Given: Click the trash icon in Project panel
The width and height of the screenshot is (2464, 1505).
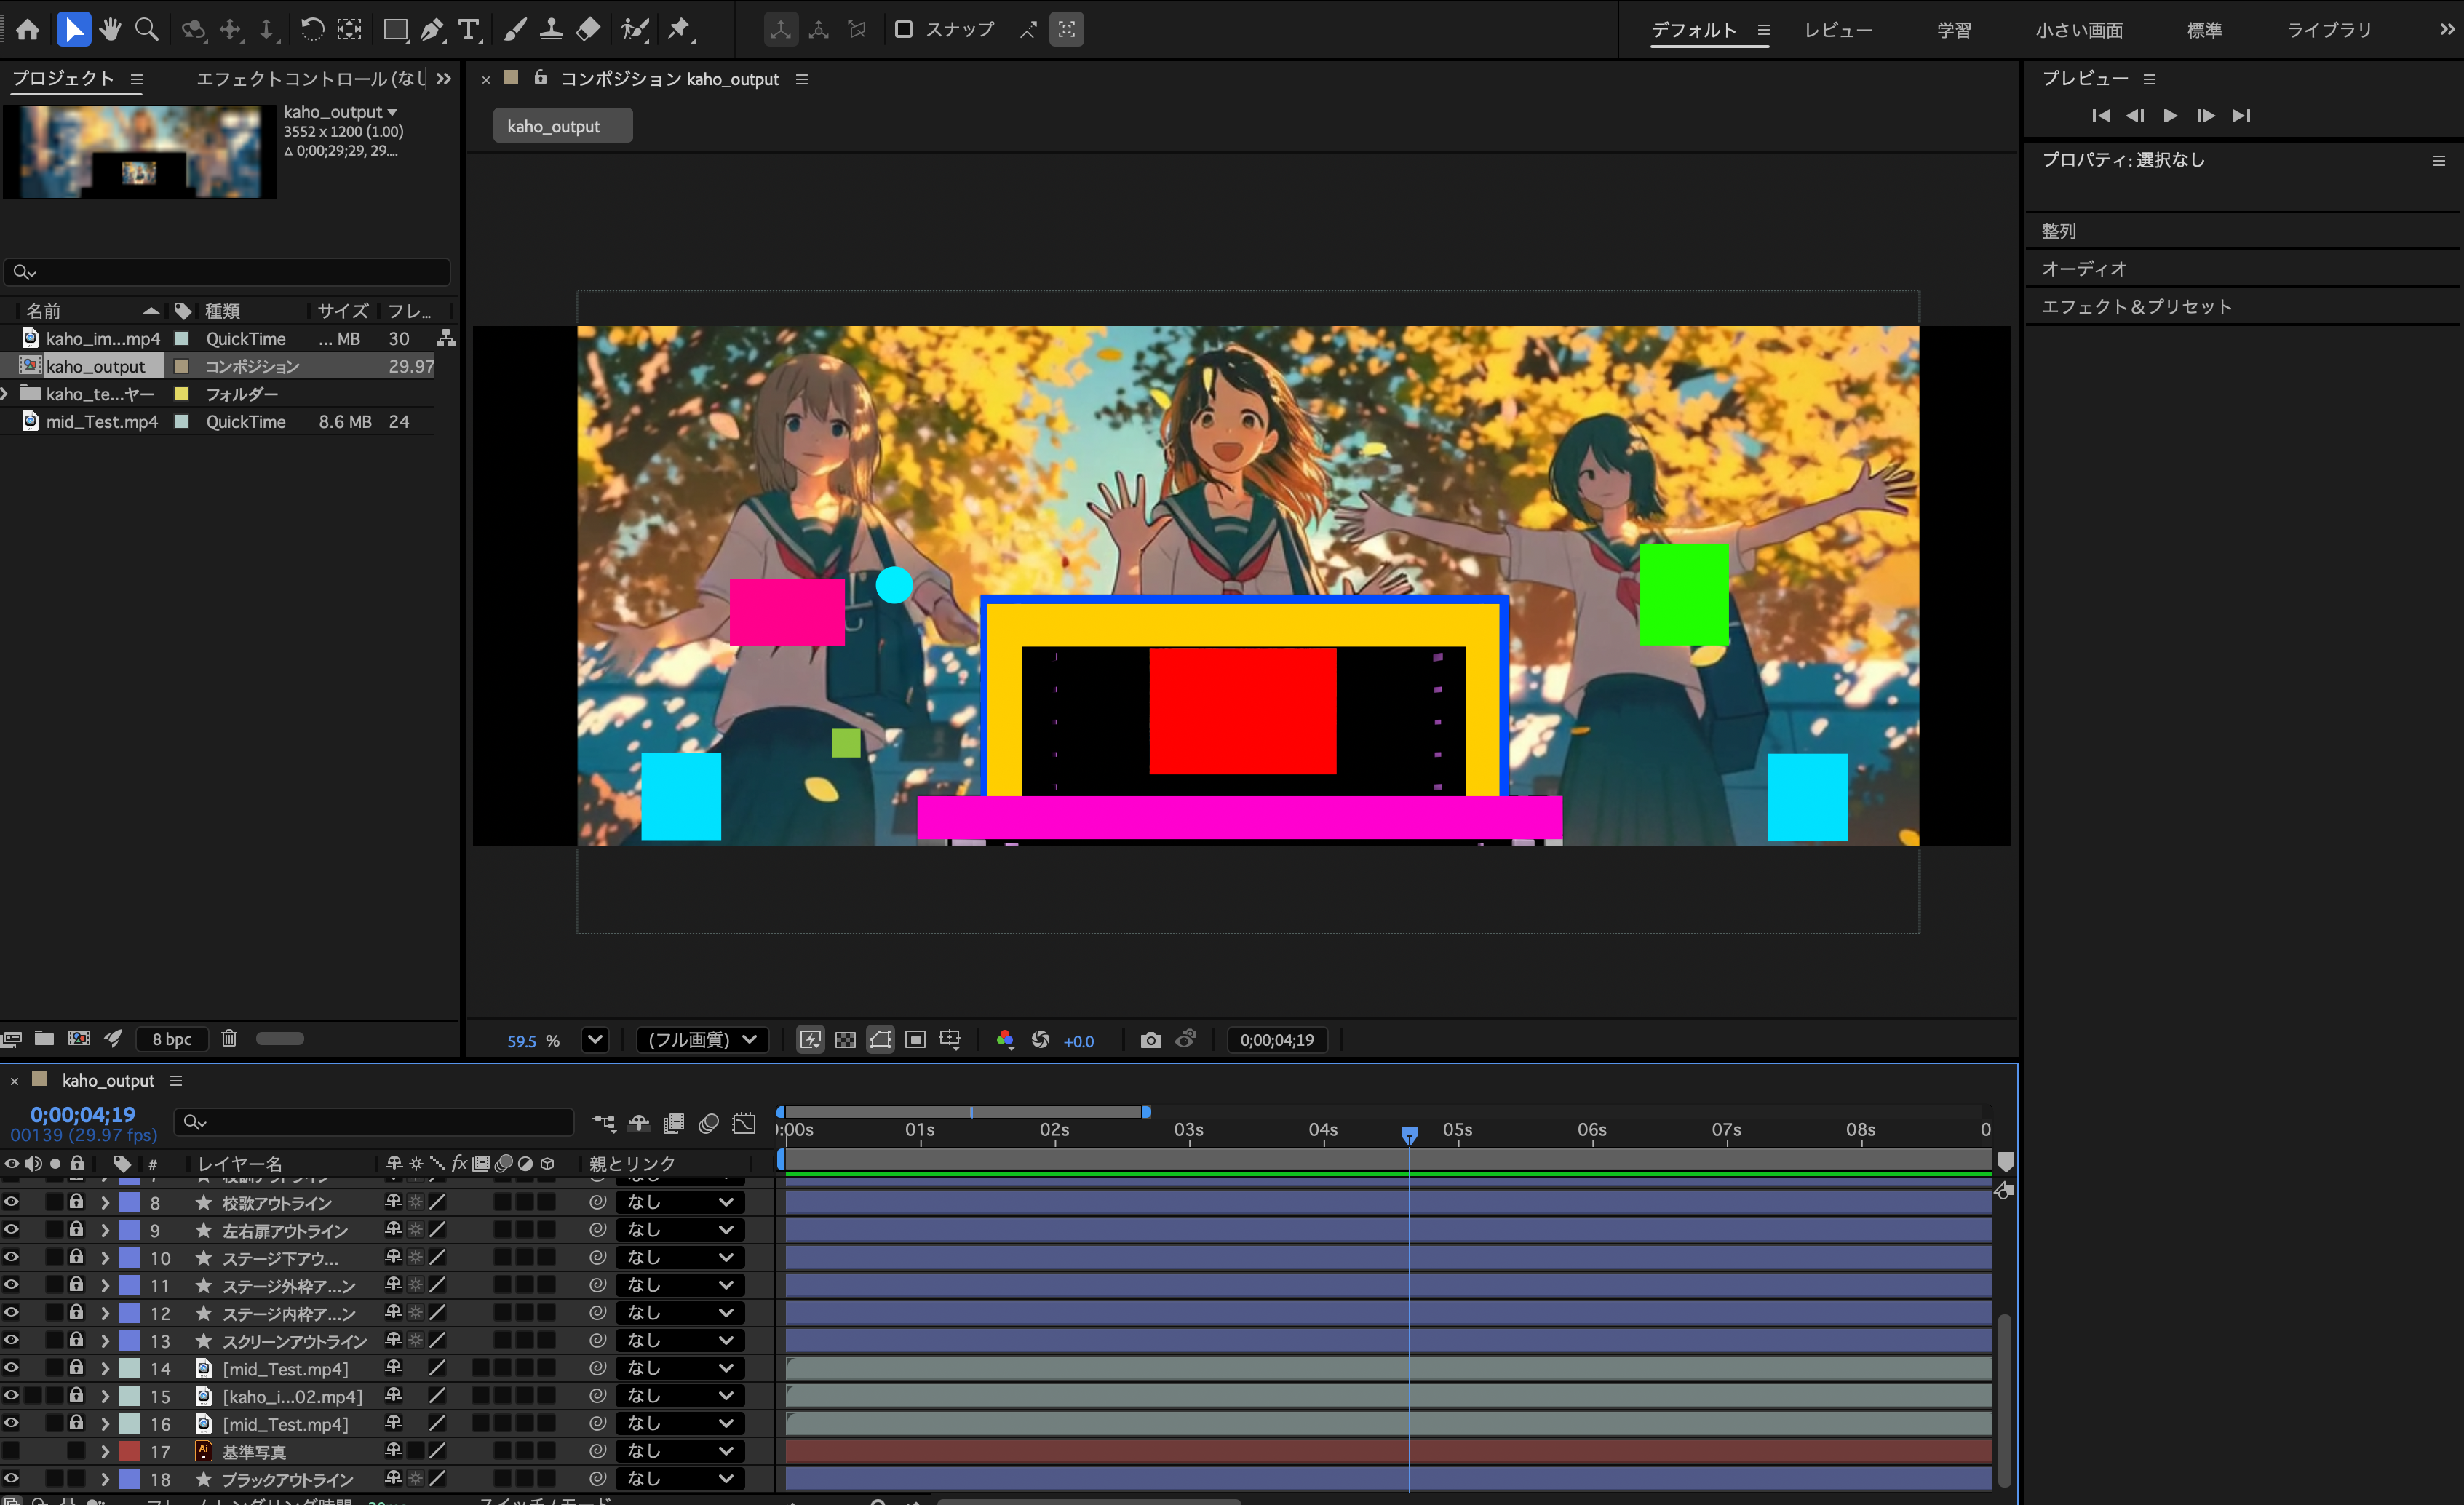Looking at the screenshot, I should (x=229, y=1038).
